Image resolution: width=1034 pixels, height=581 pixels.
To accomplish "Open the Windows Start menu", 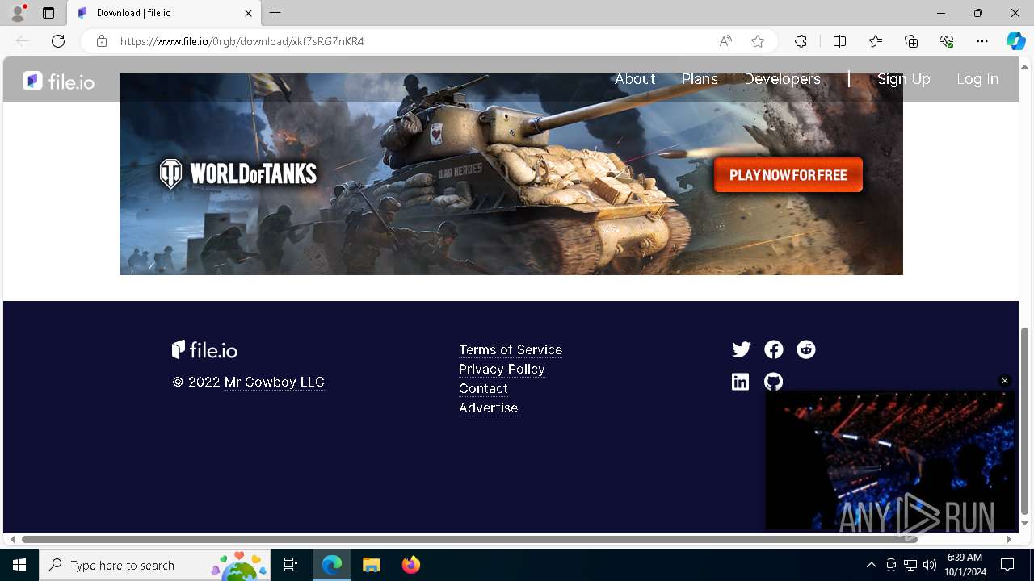I will 19,565.
